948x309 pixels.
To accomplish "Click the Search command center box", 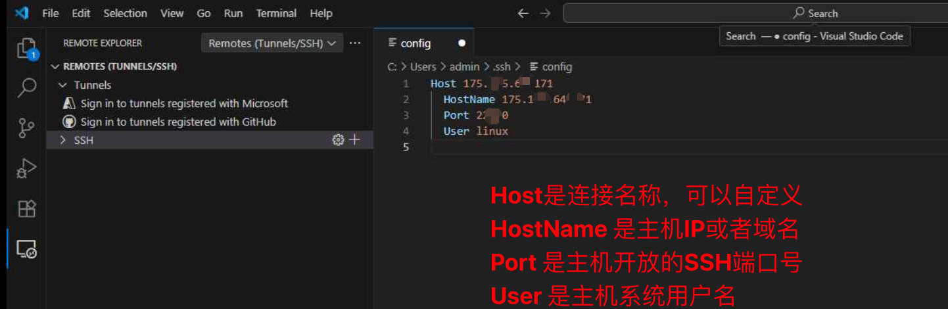I will click(755, 13).
